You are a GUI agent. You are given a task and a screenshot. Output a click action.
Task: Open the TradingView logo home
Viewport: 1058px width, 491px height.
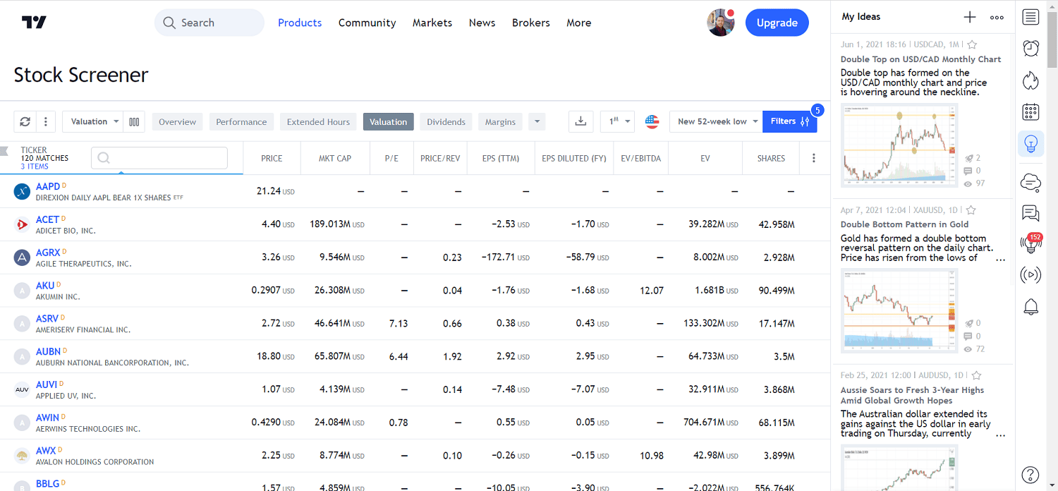pos(33,23)
